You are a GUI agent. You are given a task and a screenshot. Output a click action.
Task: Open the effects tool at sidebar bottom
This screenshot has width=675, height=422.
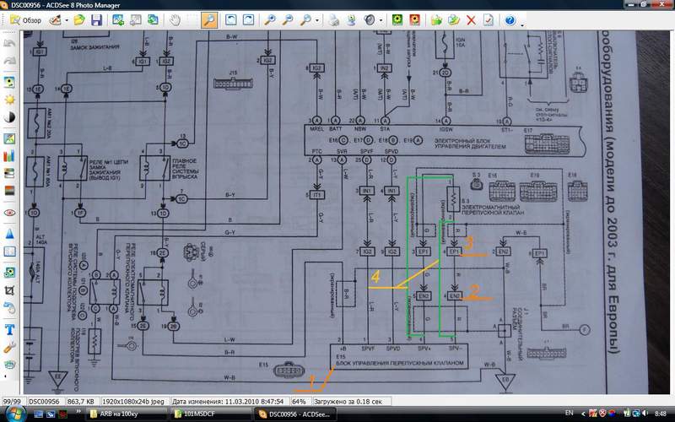tap(9, 365)
